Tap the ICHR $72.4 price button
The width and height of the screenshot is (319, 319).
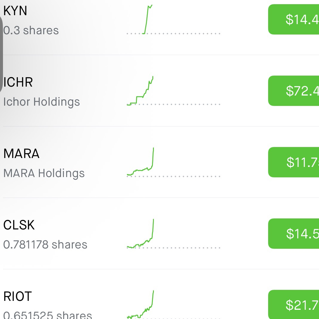pyautogui.click(x=294, y=91)
